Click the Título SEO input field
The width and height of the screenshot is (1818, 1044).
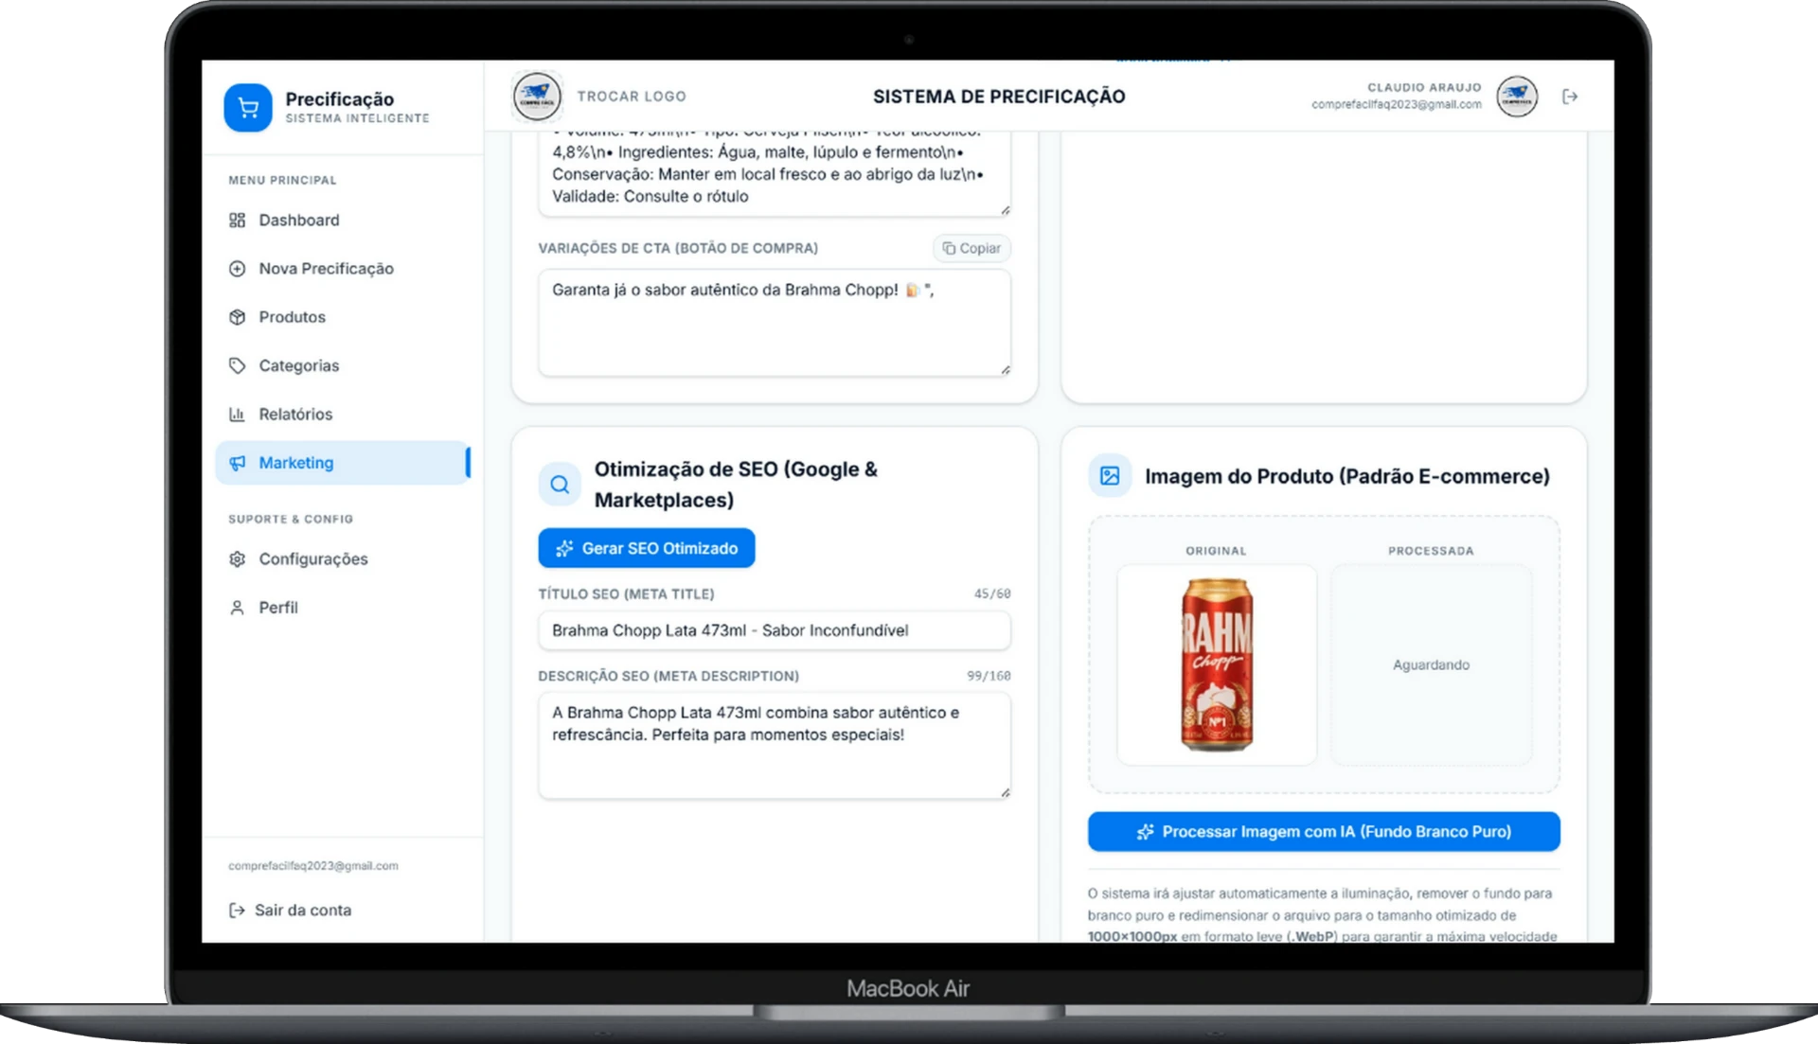tap(775, 630)
